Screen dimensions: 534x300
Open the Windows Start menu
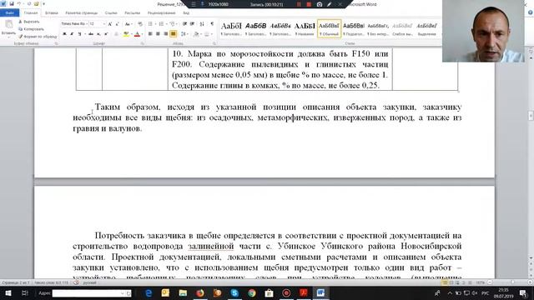point(8,292)
